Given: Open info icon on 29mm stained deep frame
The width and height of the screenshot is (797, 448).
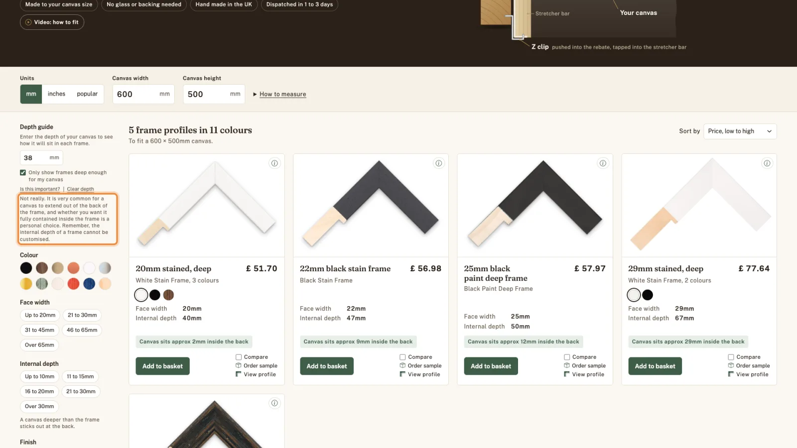Looking at the screenshot, I should [767, 163].
